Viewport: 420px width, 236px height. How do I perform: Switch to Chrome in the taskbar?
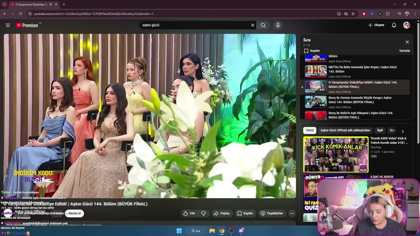click(x=222, y=231)
